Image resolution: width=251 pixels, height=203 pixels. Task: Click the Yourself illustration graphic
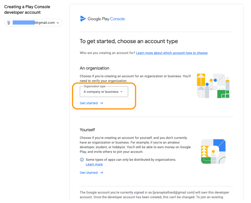[x=213, y=151]
